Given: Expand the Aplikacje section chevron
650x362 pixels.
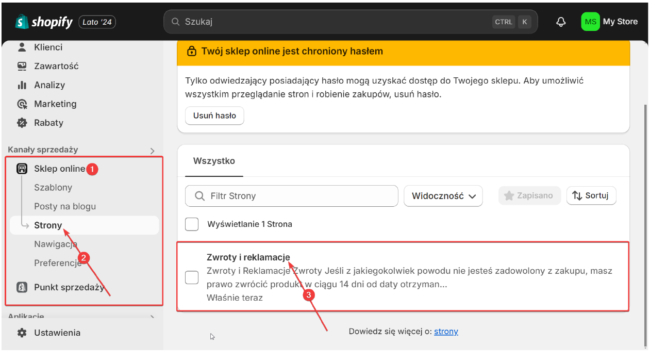Looking at the screenshot, I should pyautogui.click(x=152, y=317).
